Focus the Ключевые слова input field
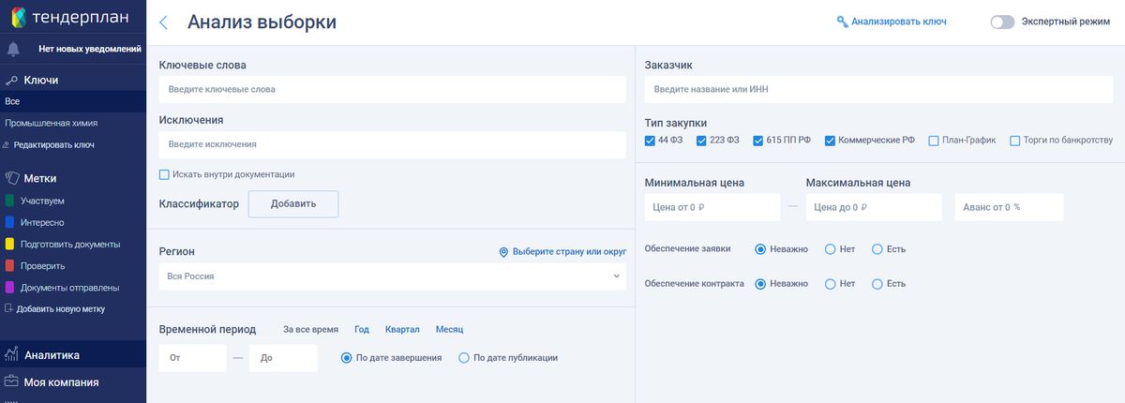The height and width of the screenshot is (403, 1125). pyautogui.click(x=392, y=89)
